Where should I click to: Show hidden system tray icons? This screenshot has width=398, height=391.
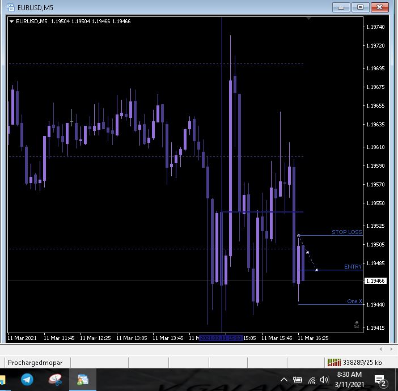284,380
